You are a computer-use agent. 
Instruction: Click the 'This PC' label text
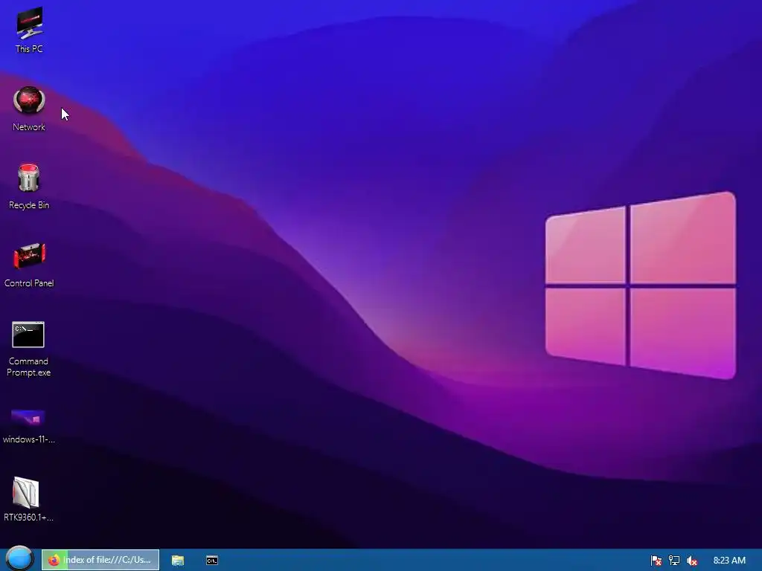[29, 49]
